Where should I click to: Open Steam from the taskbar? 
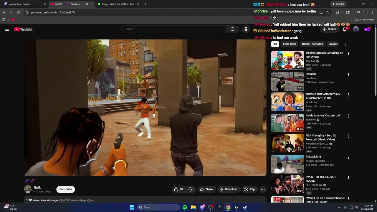pyautogui.click(x=245, y=207)
